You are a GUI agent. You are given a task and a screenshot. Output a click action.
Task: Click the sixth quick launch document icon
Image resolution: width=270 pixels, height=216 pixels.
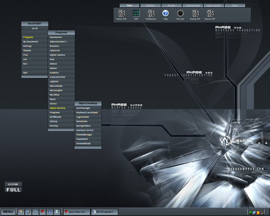(x=57, y=212)
